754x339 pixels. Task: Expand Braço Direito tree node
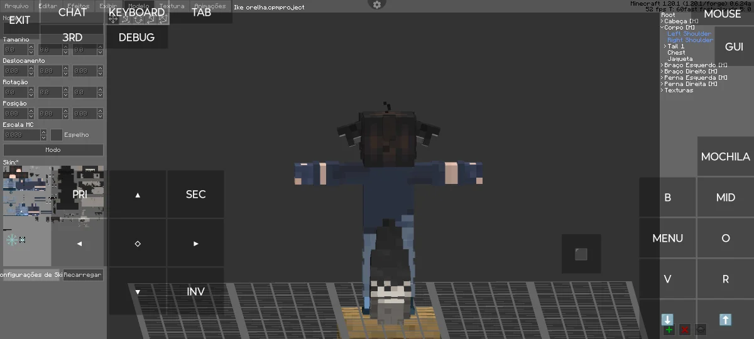click(662, 72)
